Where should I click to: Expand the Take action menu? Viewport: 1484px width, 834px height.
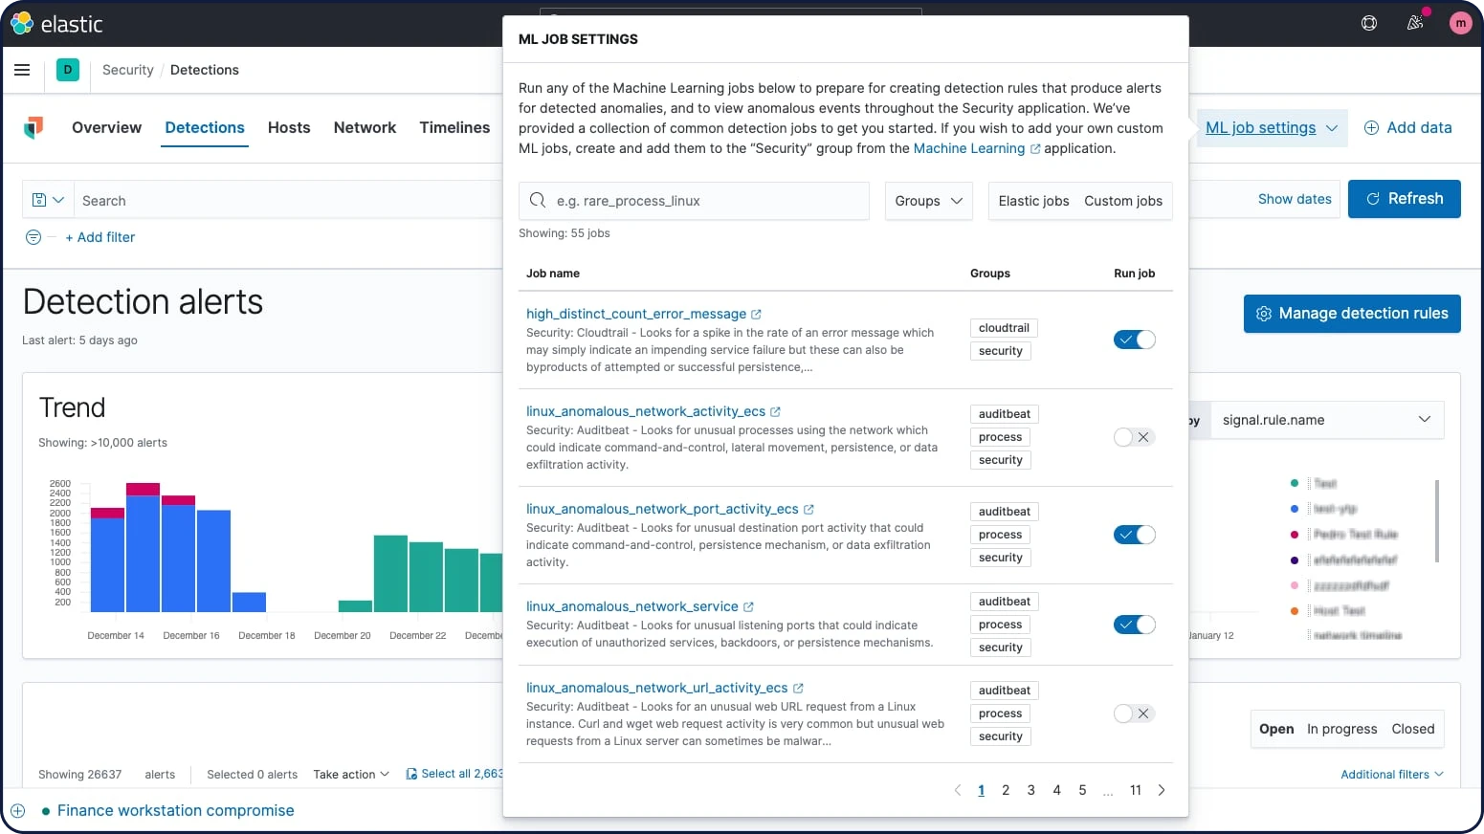pos(351,775)
